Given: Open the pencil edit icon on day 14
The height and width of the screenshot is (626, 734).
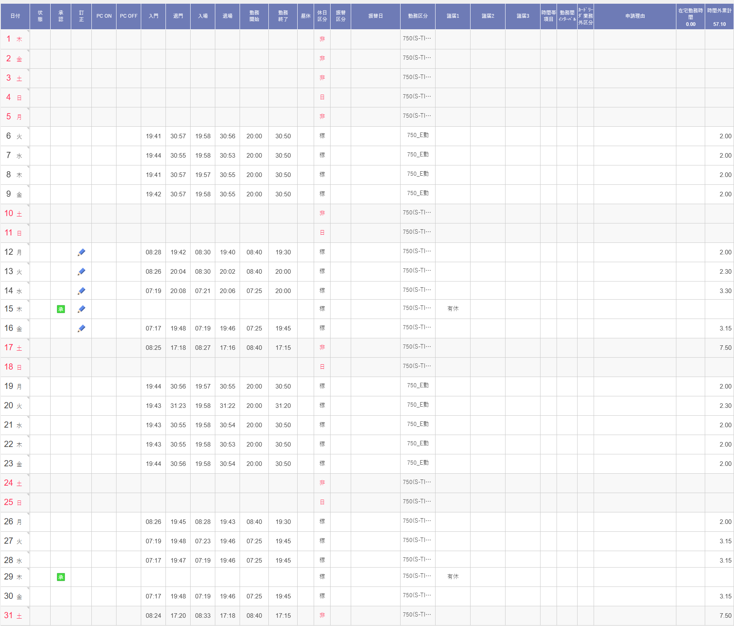Looking at the screenshot, I should [x=81, y=291].
